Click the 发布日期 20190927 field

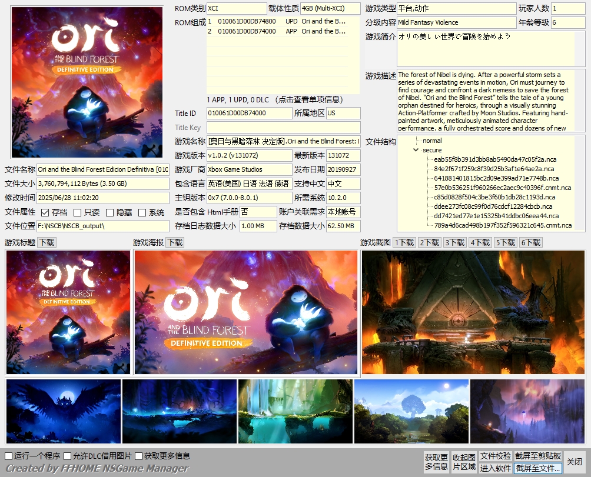(343, 169)
